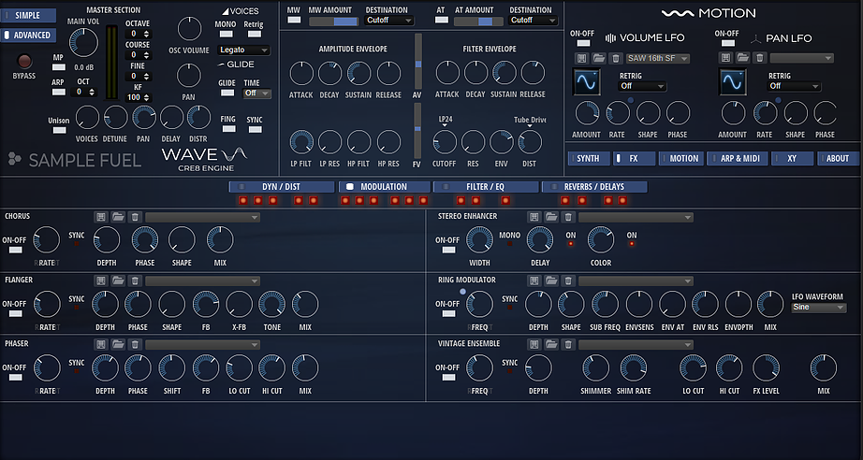
Task: Save the Volume LFO preset
Action: tap(581, 58)
